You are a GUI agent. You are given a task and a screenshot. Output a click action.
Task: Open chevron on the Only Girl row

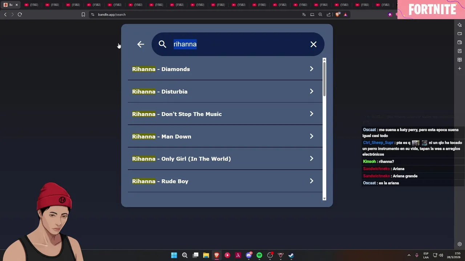click(311, 159)
